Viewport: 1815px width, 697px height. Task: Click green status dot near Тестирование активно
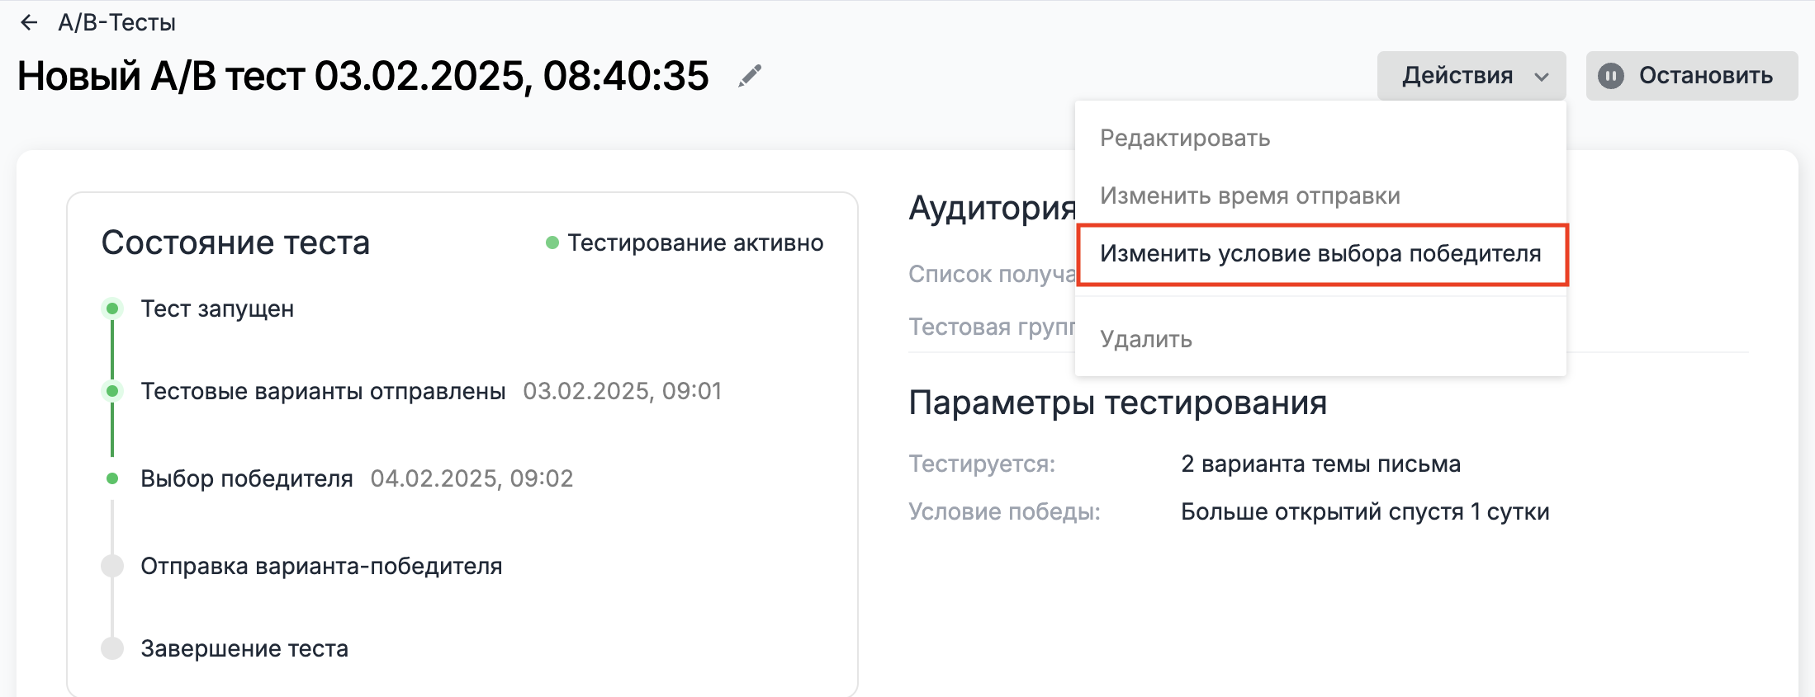point(552,243)
